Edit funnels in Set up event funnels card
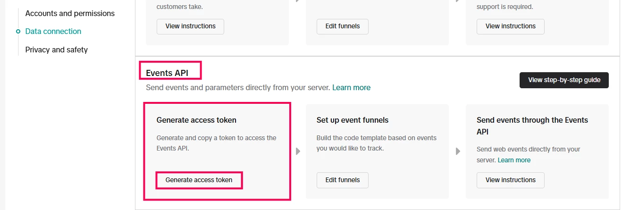The image size is (622, 210). tap(342, 180)
